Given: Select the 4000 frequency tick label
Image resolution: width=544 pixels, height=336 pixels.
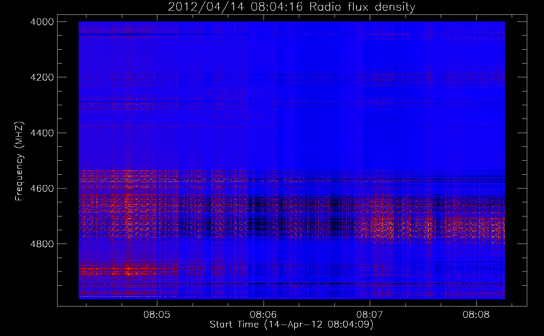Looking at the screenshot, I should 42,22.
